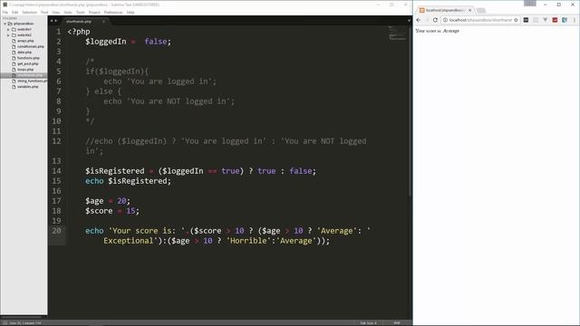Open the Project menu

(94, 12)
